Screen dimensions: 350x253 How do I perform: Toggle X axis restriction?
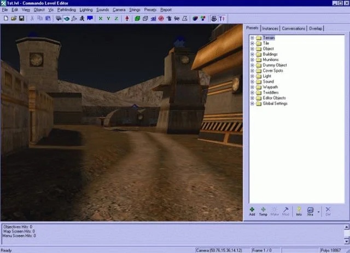coord(101,18)
